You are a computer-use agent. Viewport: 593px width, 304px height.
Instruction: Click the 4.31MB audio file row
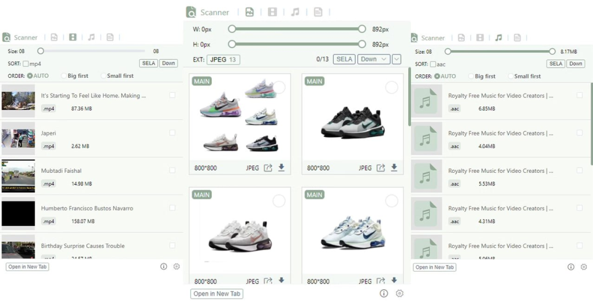[501, 214]
